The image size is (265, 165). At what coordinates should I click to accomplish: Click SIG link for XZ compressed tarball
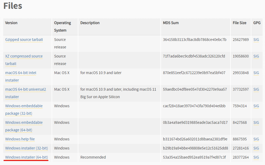(x=256, y=56)
